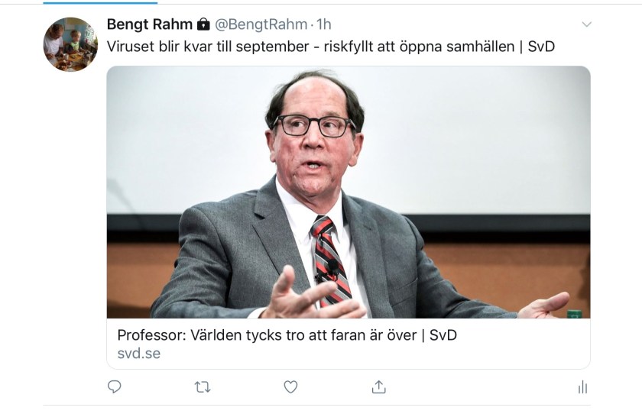Like the tweet with the heart icon
This screenshot has height=417, width=642.
pos(290,387)
